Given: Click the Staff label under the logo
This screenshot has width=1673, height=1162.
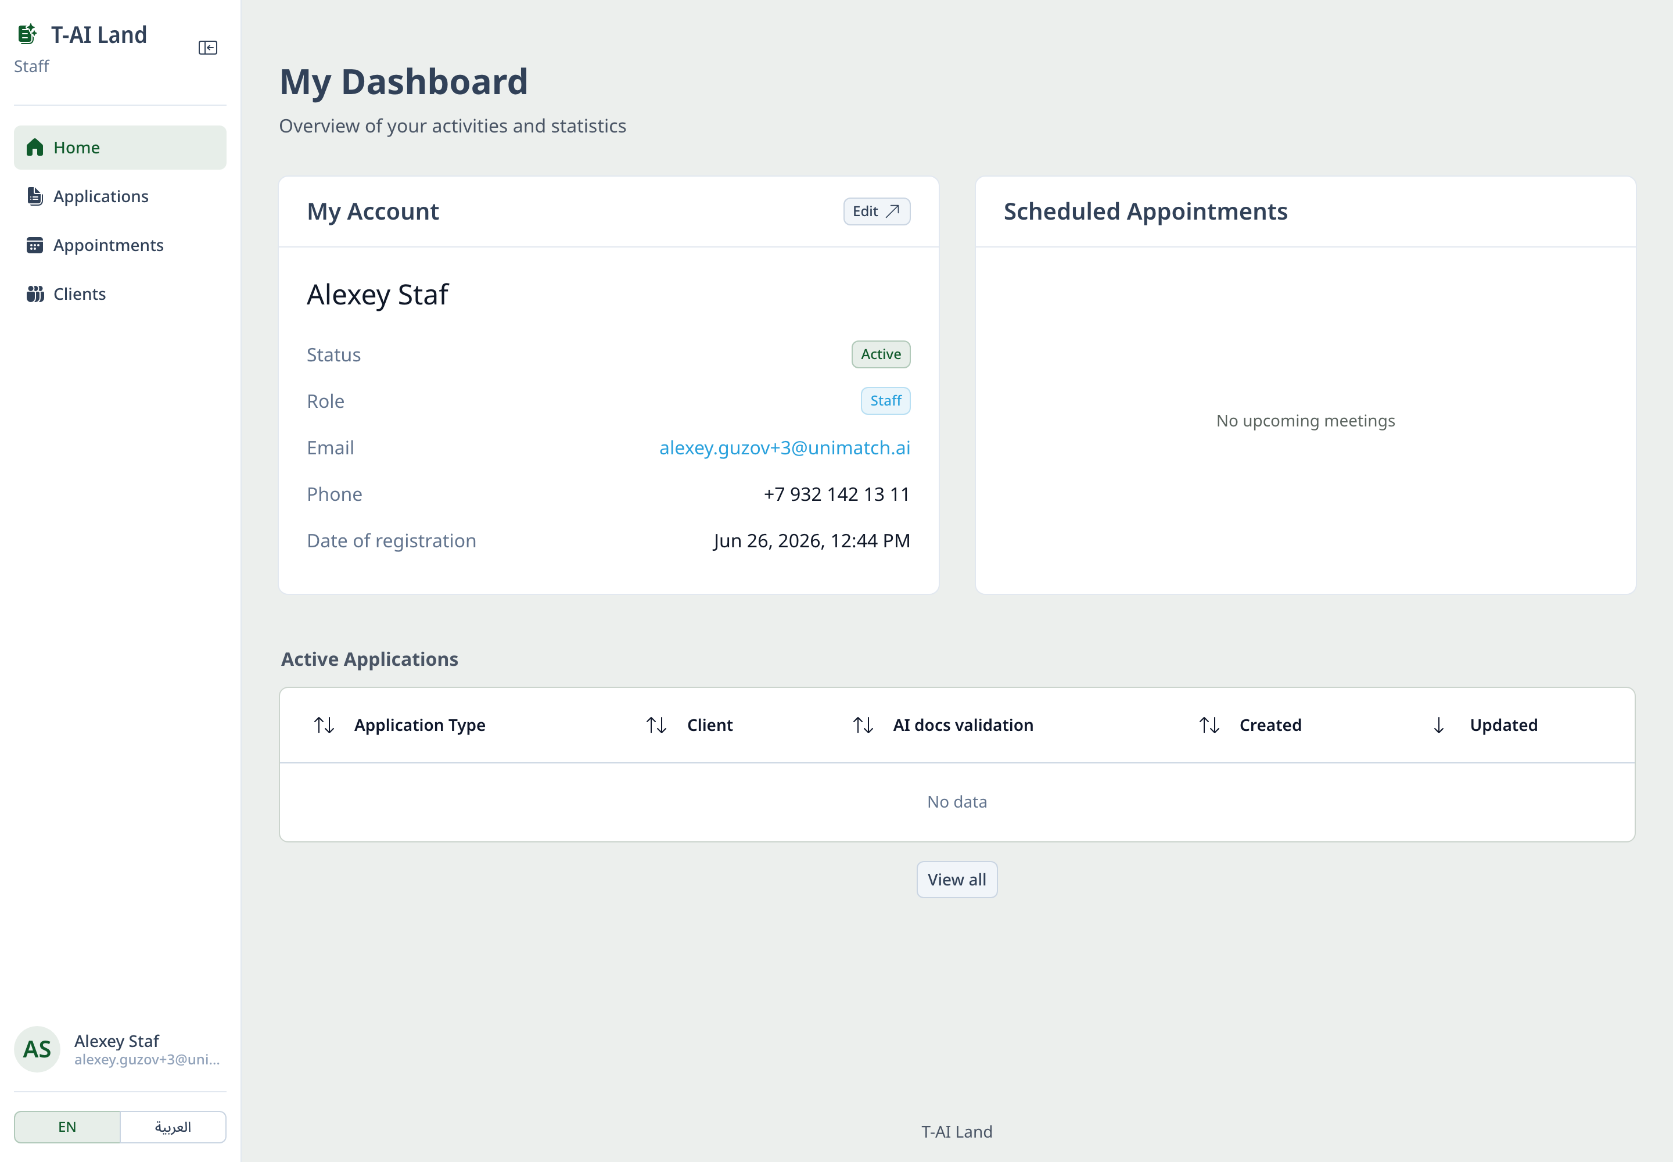Looking at the screenshot, I should tap(31, 66).
